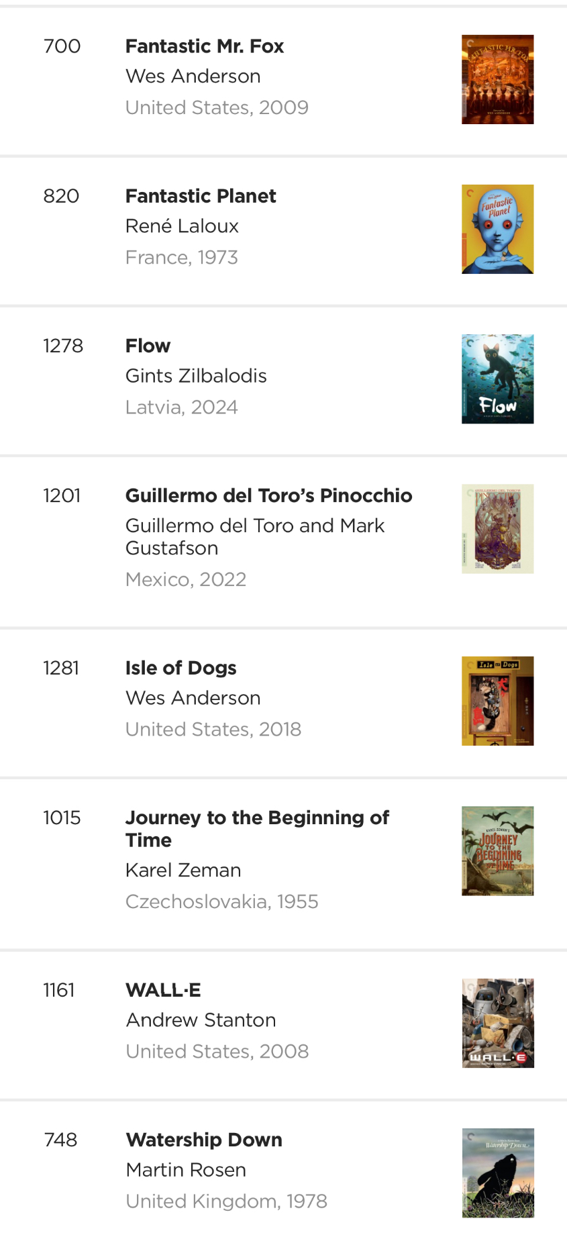Screen dimensions: 567x1239
Task: Open the Fantastic Mr. Fox title link
Action: coord(205,46)
